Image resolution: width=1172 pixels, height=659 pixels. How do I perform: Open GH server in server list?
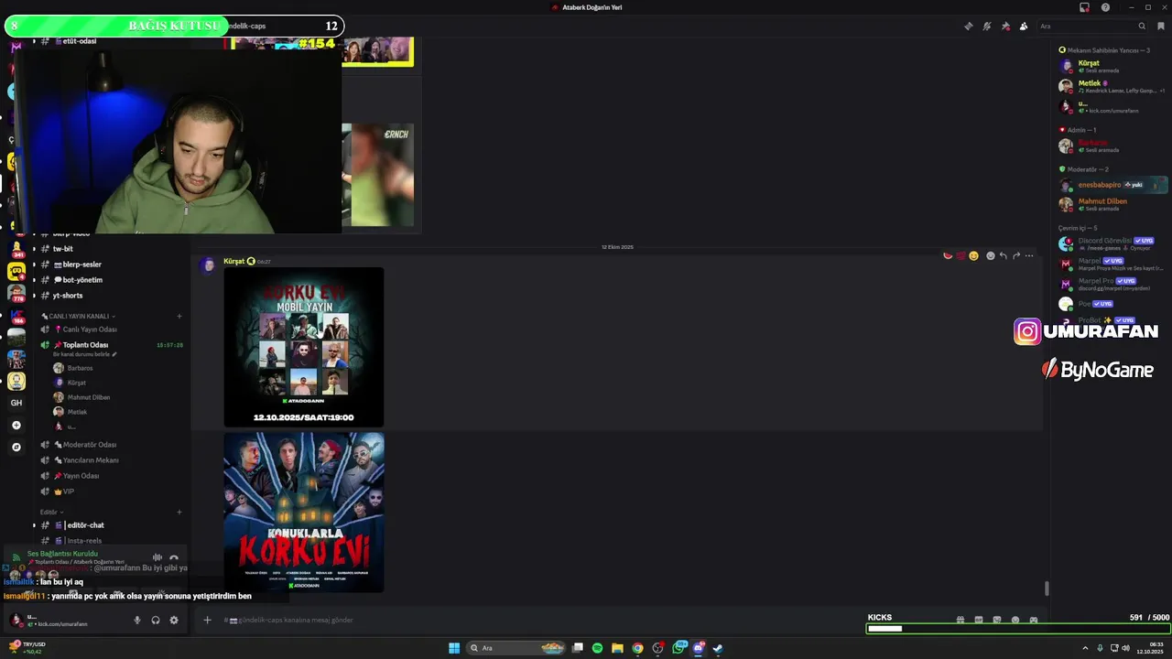pyautogui.click(x=16, y=403)
